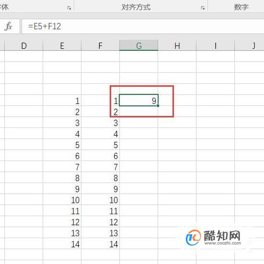Viewport: 264px width, 264px height.
Task: Select column H header
Action: coord(177,46)
